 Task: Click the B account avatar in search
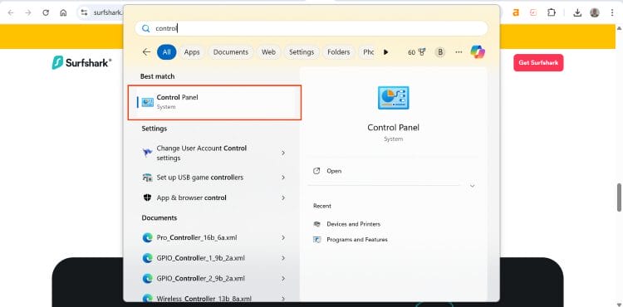pyautogui.click(x=439, y=52)
